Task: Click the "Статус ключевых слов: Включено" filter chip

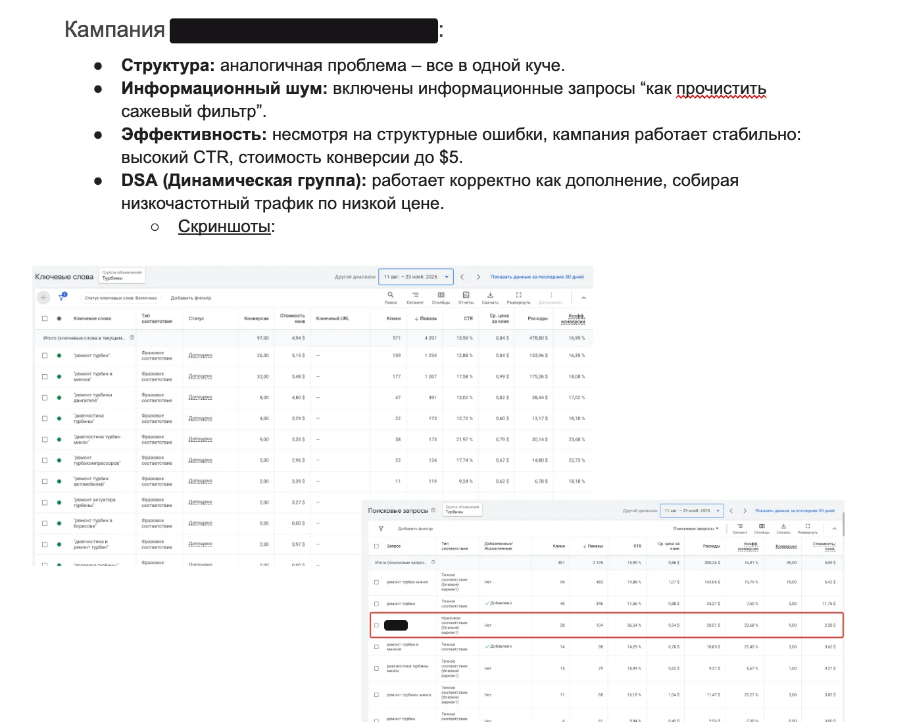Action: tap(120, 298)
